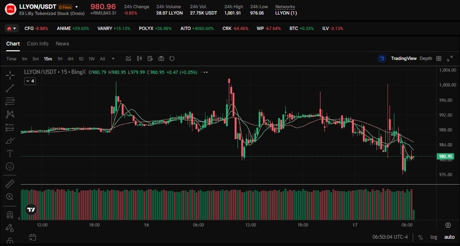Toggle percentage scale on the price axis
The height and width of the screenshot is (246, 460).
click(420, 237)
